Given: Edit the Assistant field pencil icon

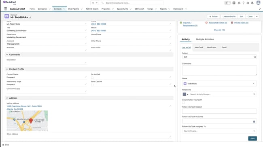Looking at the screenshot, I should pos(86,43).
